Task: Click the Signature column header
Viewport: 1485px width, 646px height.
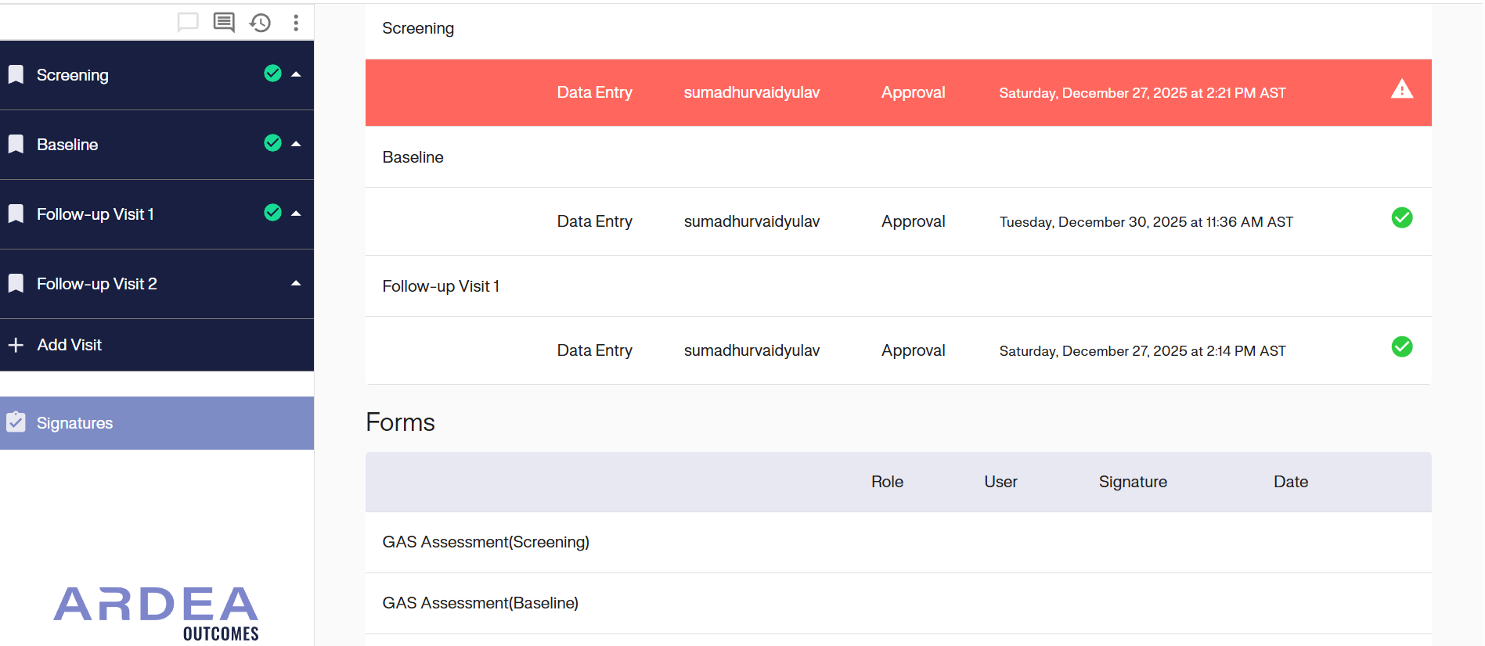Action: (x=1133, y=482)
